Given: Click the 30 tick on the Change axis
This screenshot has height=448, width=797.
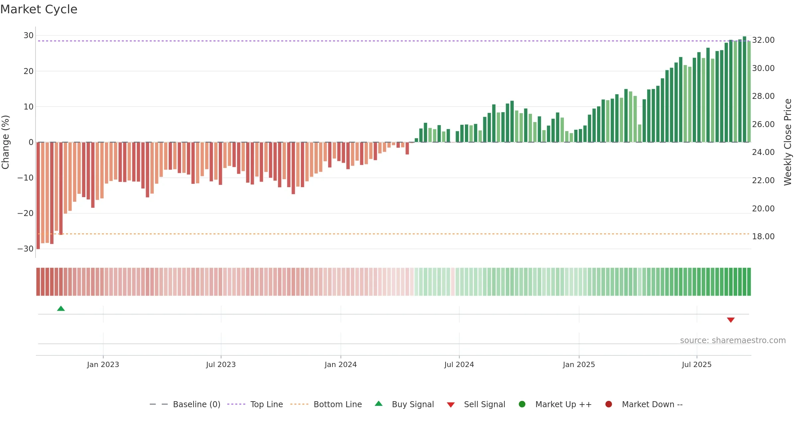Looking at the screenshot, I should 29,36.
